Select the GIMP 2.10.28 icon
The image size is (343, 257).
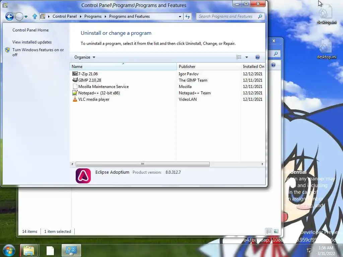point(75,80)
